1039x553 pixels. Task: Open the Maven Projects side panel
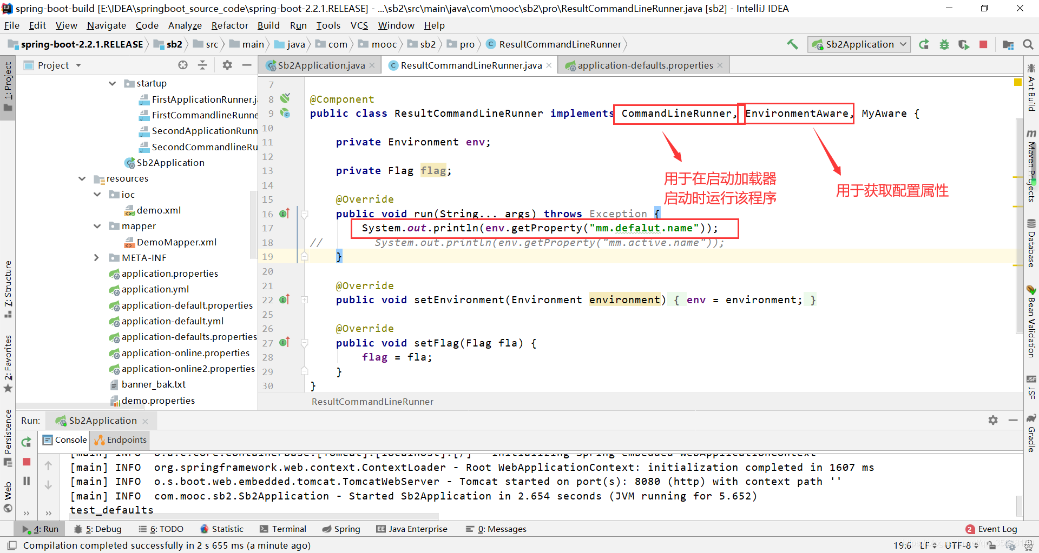coord(1031,166)
